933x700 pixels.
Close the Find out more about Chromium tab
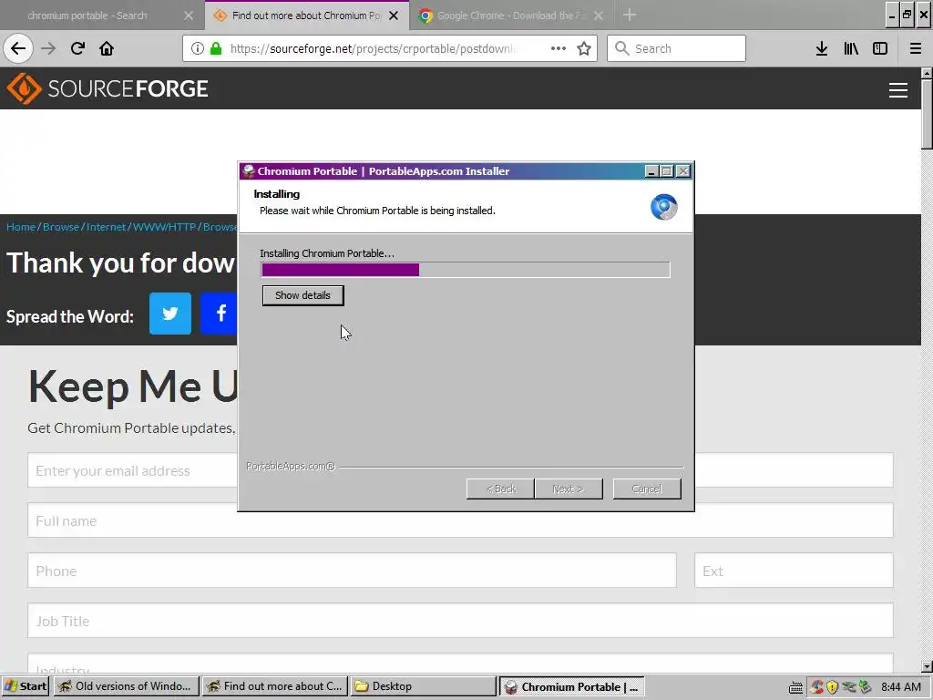(394, 15)
